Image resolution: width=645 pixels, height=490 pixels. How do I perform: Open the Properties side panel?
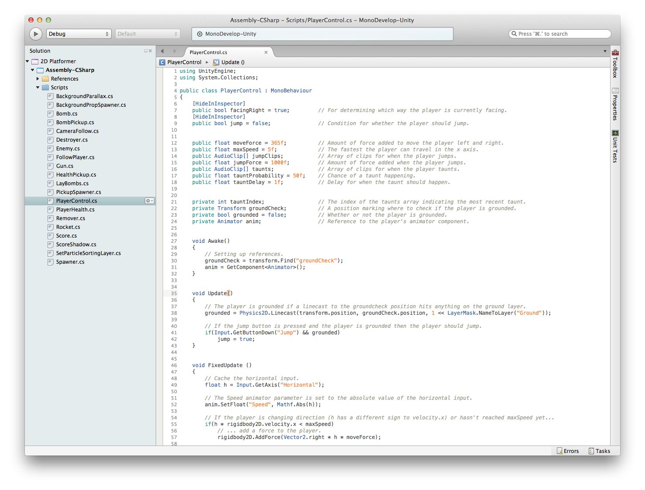point(615,104)
